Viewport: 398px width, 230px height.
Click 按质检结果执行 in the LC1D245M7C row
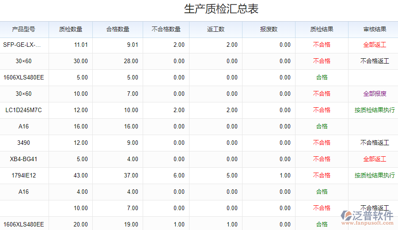[375, 110]
